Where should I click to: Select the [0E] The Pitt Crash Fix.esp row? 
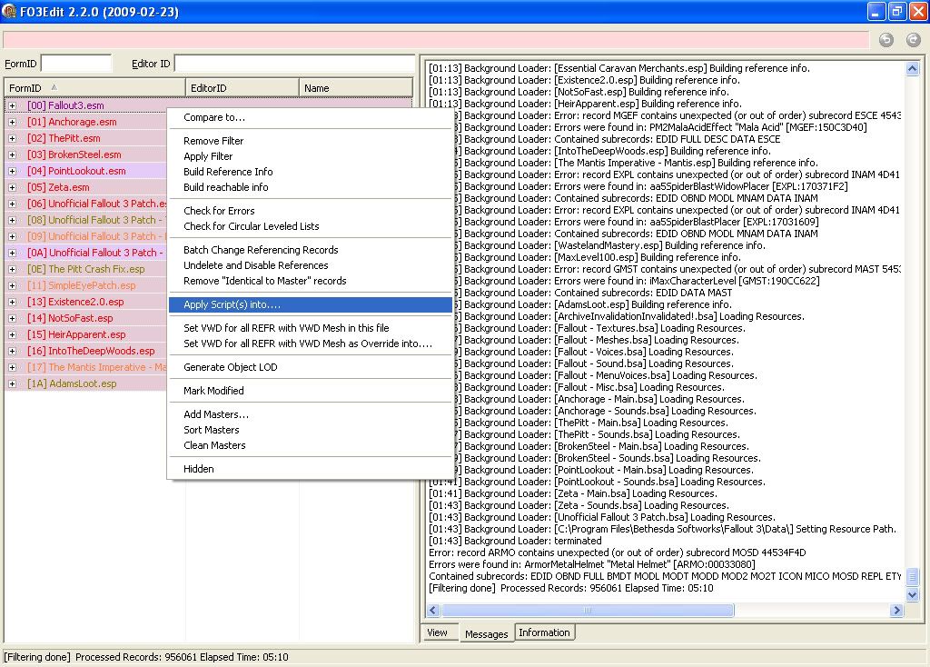85,269
